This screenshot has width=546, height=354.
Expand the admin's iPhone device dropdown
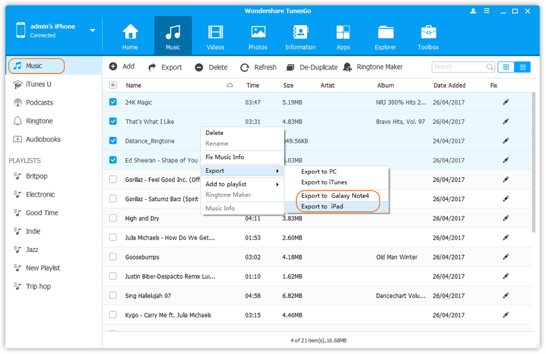[x=92, y=30]
